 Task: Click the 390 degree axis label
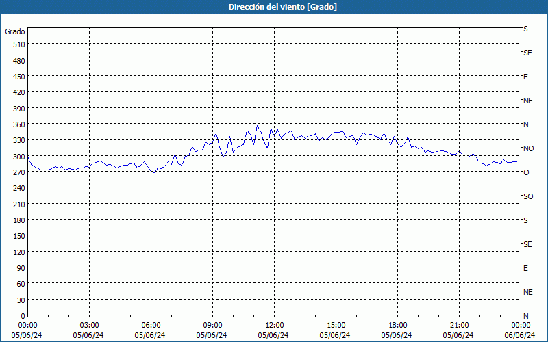19,109
